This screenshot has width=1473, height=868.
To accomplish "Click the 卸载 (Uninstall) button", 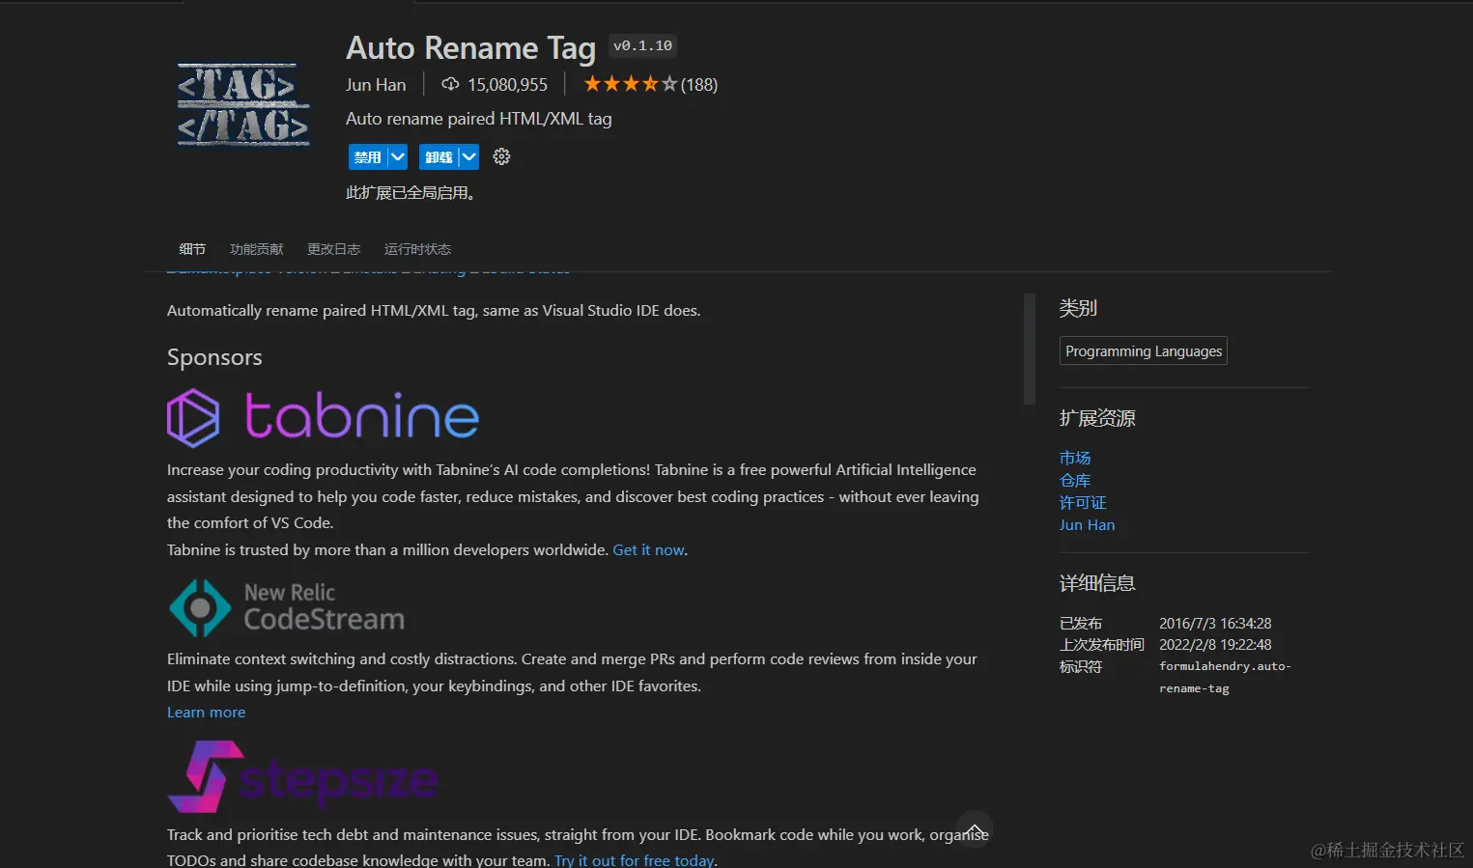I will 439,156.
